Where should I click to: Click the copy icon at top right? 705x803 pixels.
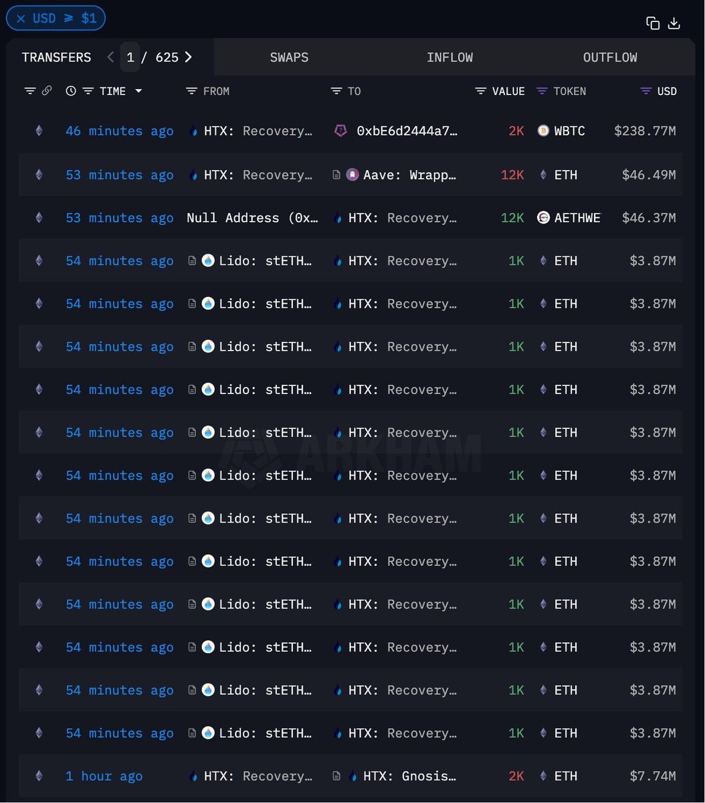(x=653, y=23)
